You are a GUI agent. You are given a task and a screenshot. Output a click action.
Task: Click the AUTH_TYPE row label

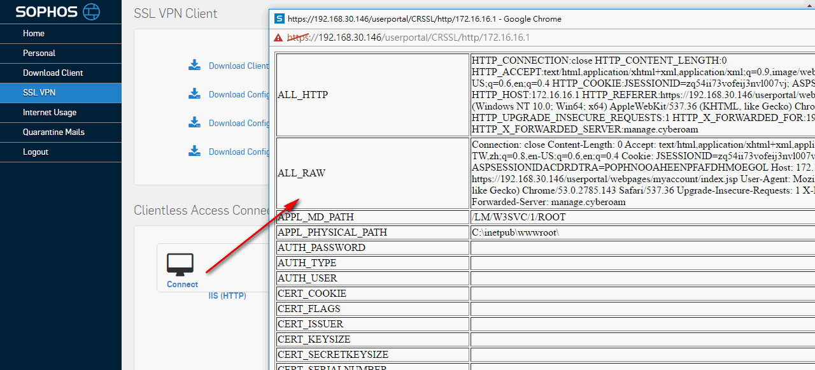(x=373, y=263)
